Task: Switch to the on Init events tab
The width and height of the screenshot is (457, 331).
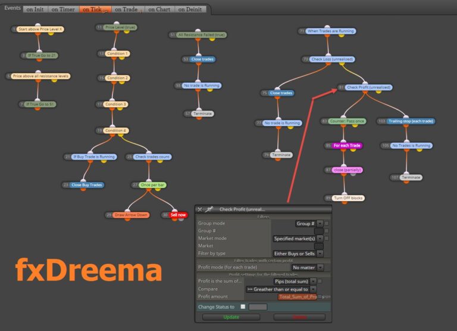Action: tap(35, 10)
